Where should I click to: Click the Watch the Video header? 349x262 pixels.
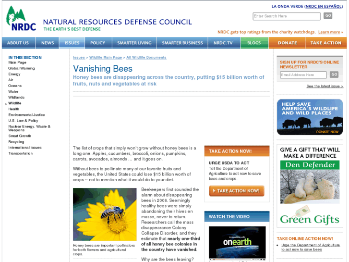coord(237,216)
